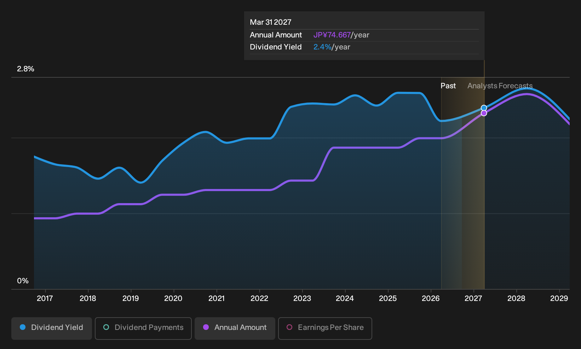
Task: Click the JP¥74.667 annual amount value
Action: coord(332,35)
